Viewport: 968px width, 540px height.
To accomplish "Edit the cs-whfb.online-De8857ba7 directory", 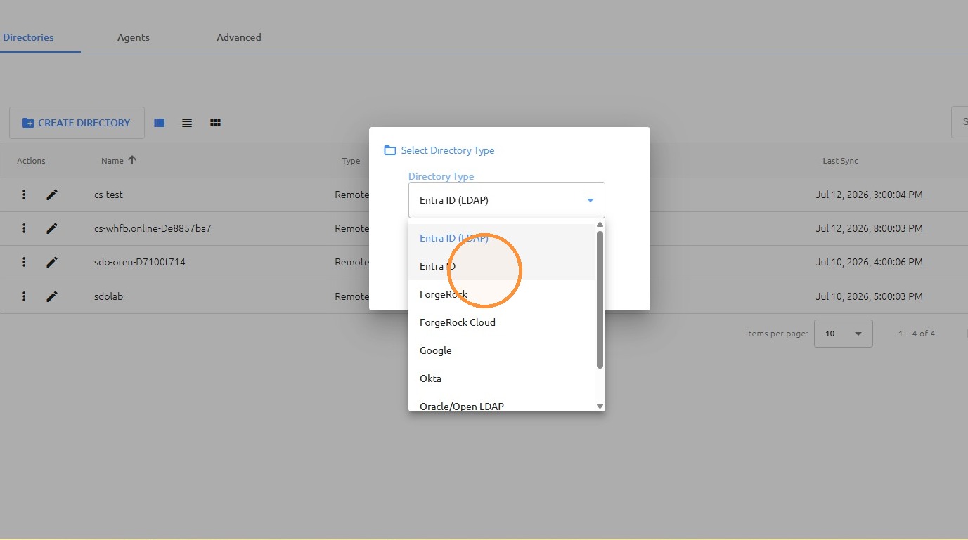I will pyautogui.click(x=52, y=228).
